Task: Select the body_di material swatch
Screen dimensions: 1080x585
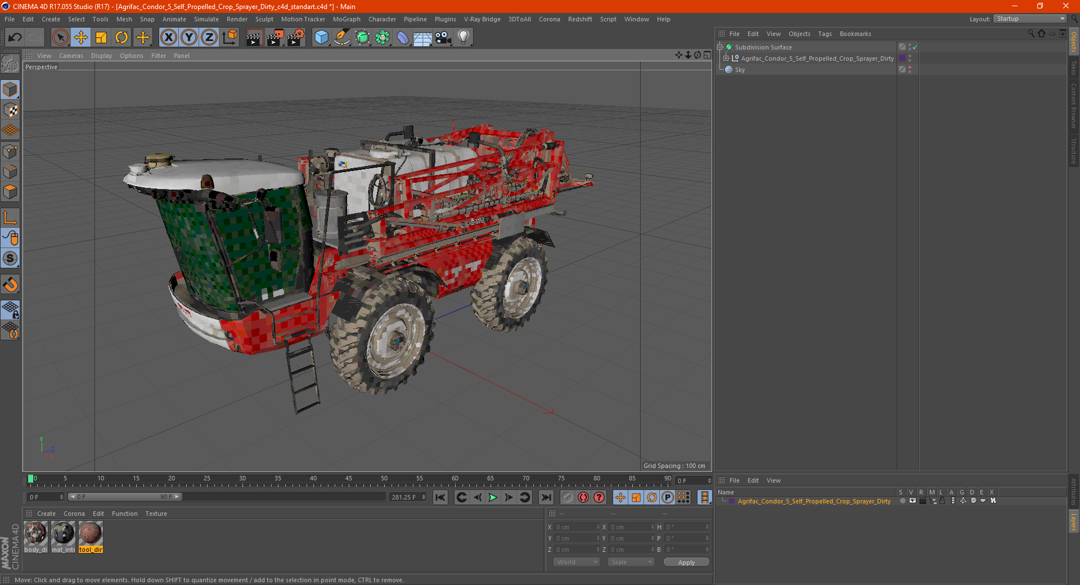Action: 35,537
